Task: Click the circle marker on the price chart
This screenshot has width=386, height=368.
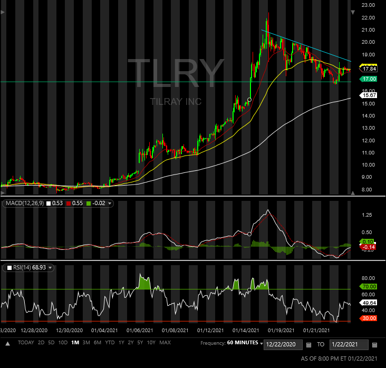Action: pyautogui.click(x=249, y=100)
